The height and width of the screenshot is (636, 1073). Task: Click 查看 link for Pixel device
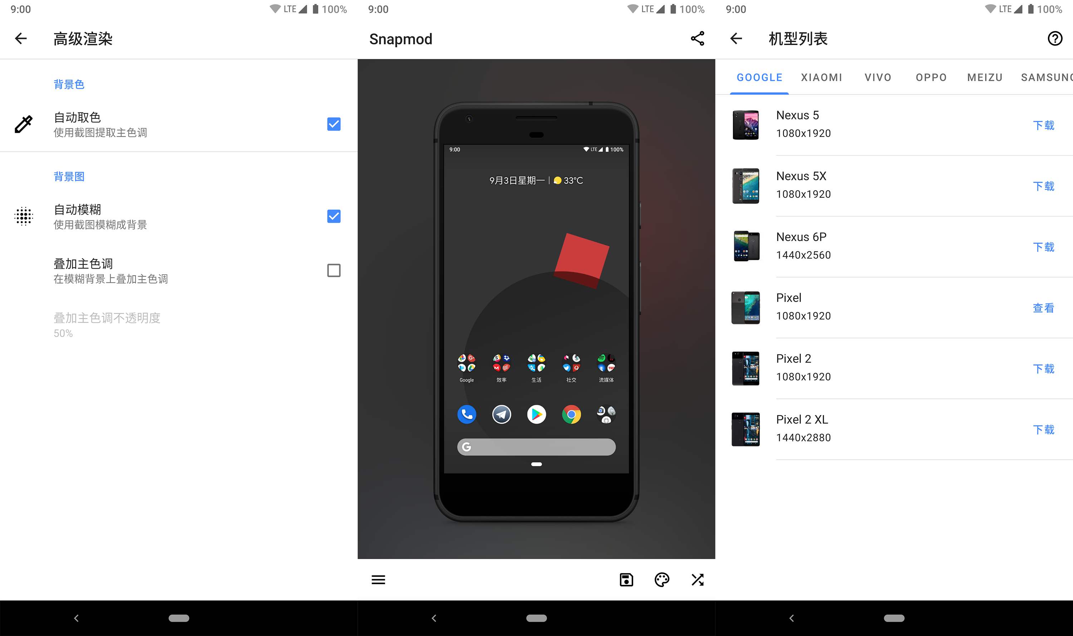pyautogui.click(x=1043, y=307)
